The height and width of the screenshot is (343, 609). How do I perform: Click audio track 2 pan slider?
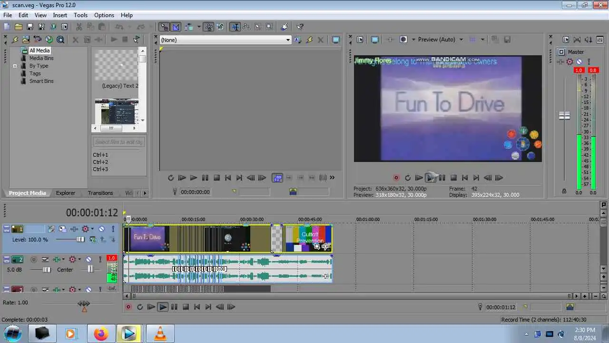click(90, 270)
